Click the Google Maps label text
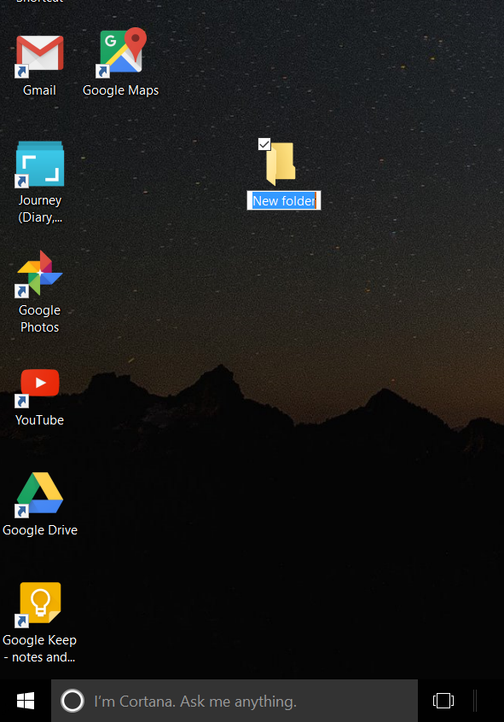 pos(121,90)
